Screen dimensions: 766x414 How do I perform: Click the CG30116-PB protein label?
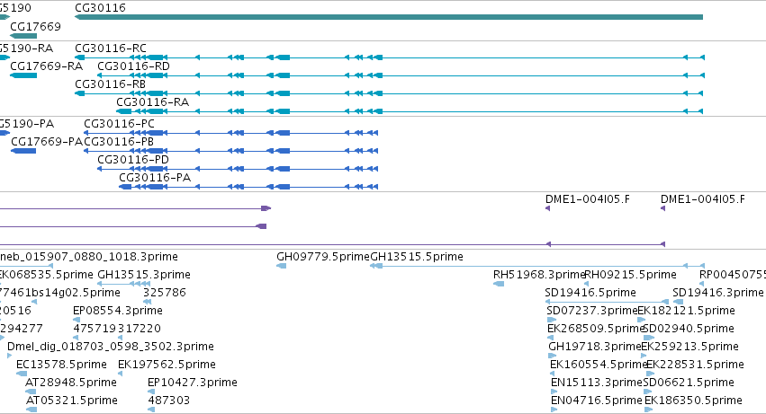click(119, 142)
